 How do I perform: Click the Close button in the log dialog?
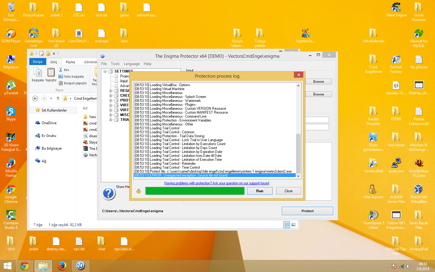click(x=288, y=191)
